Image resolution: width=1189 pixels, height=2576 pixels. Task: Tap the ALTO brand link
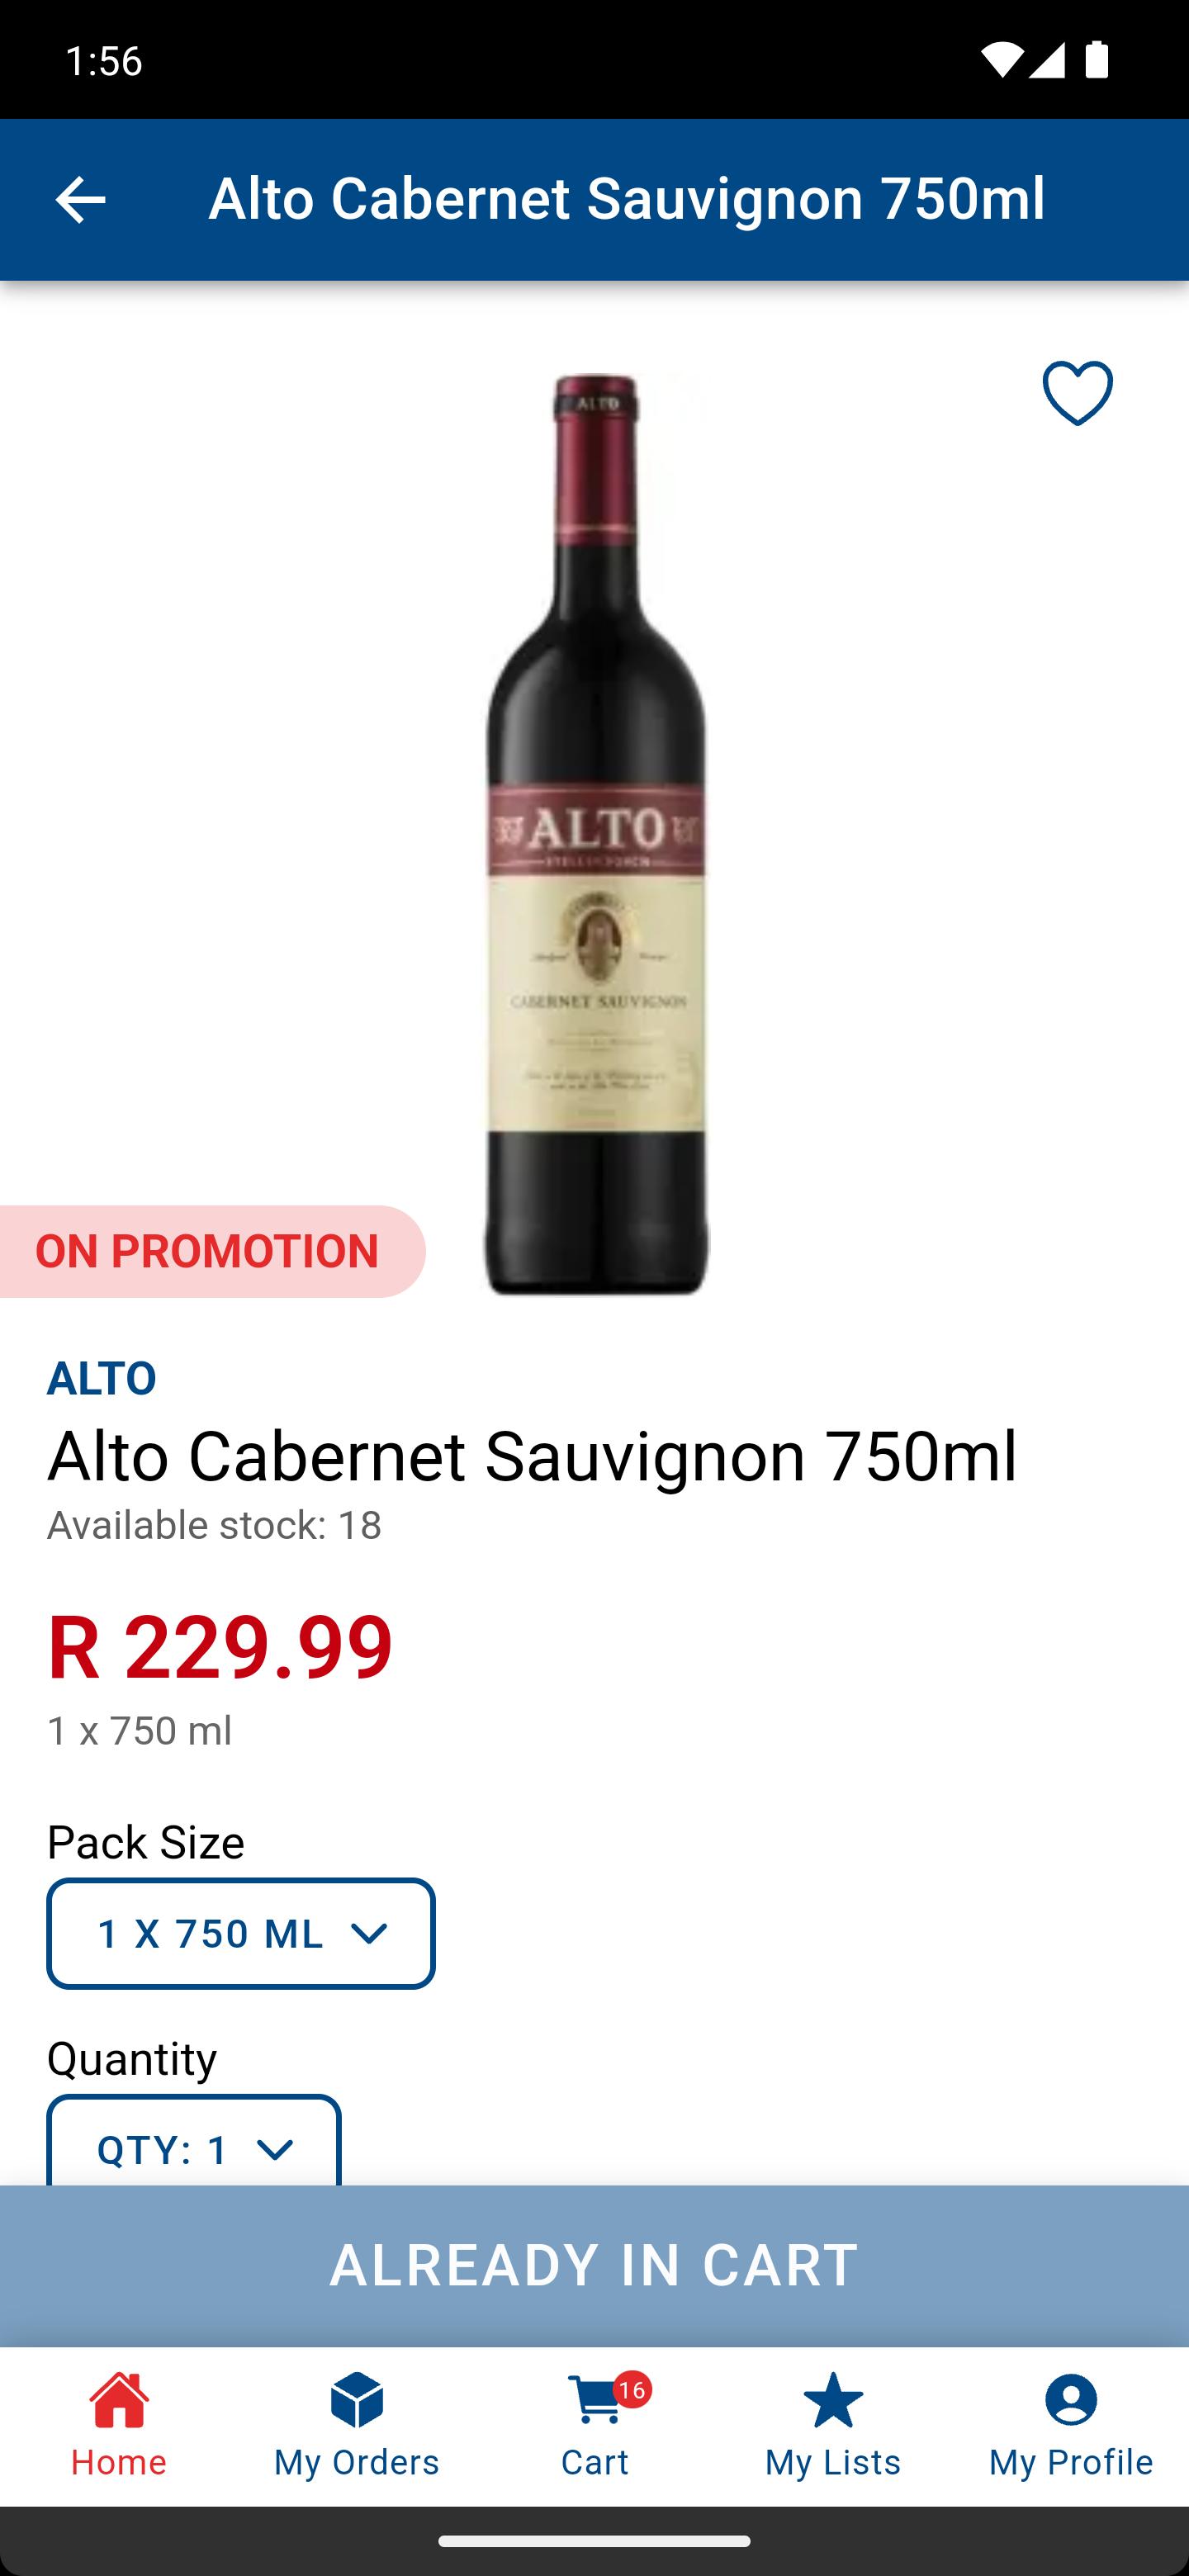point(102,1377)
